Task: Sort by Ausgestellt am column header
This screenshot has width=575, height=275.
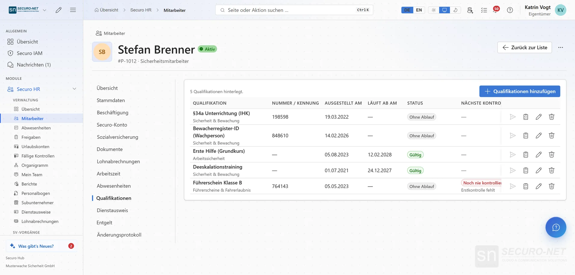Action: 343,103
